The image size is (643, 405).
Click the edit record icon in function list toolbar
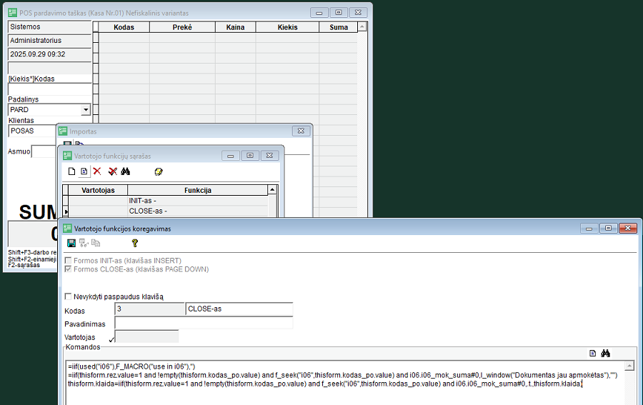[84, 171]
